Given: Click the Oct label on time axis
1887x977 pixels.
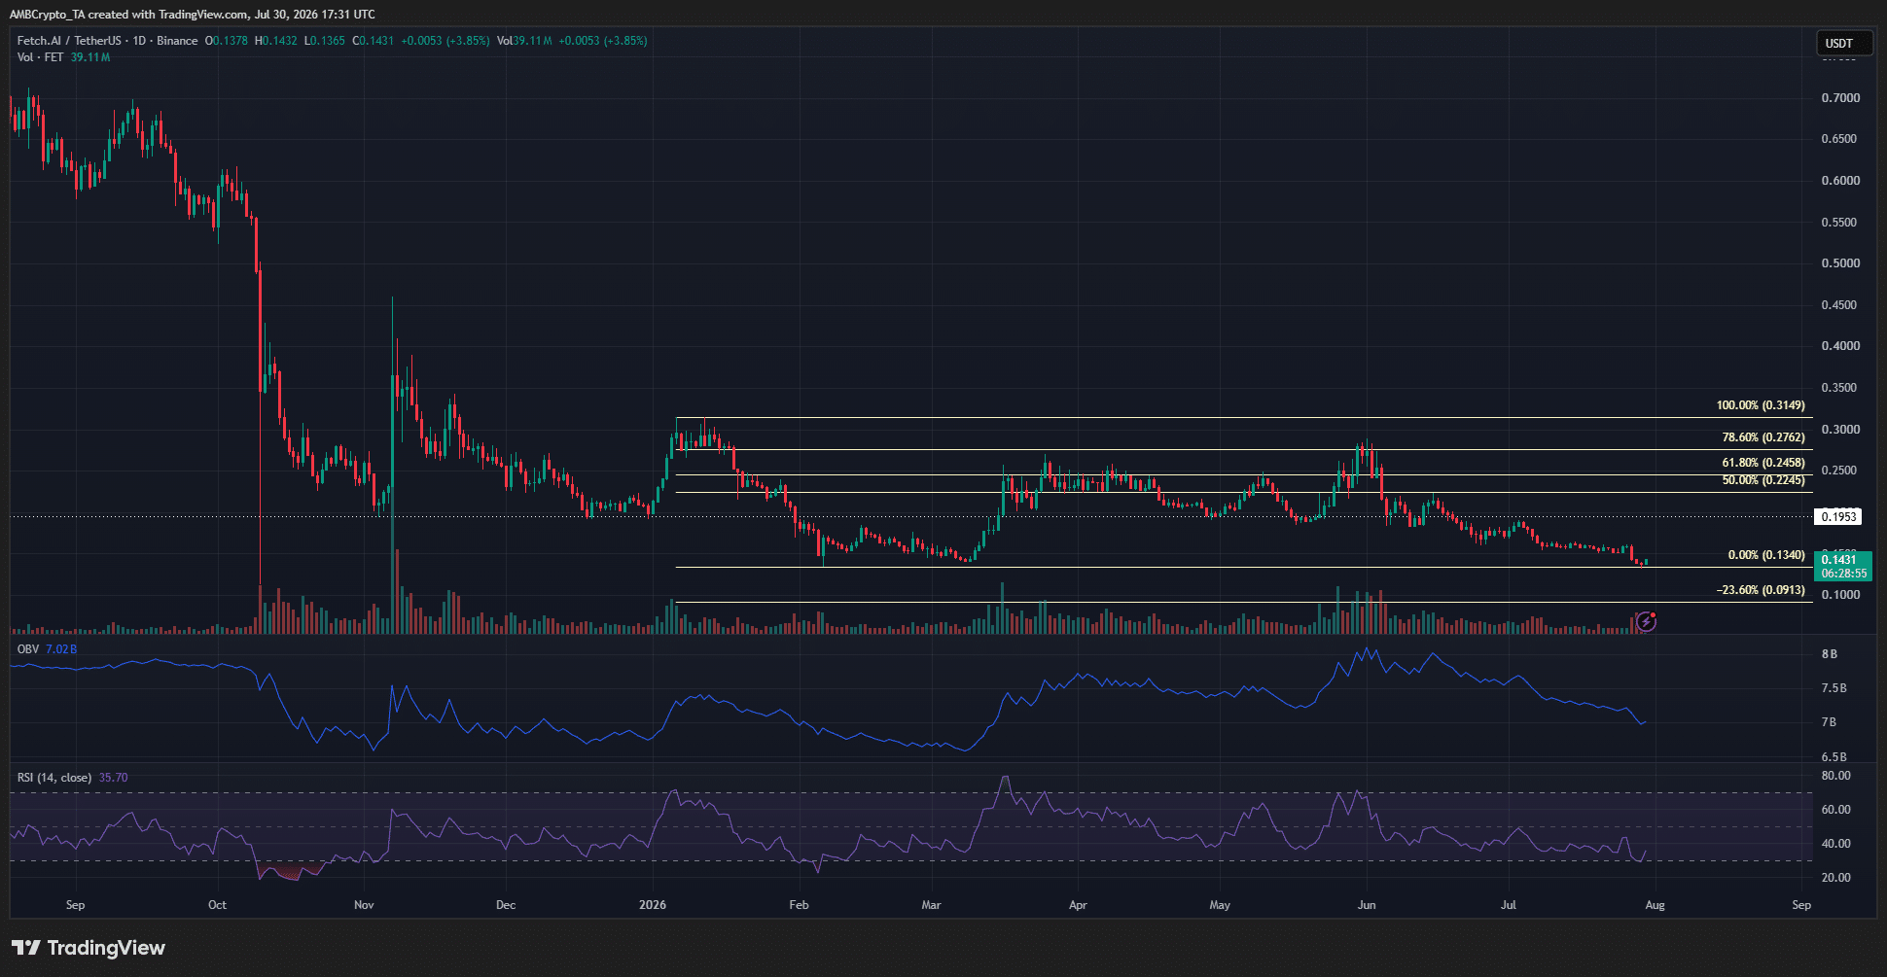Looking at the screenshot, I should (218, 905).
